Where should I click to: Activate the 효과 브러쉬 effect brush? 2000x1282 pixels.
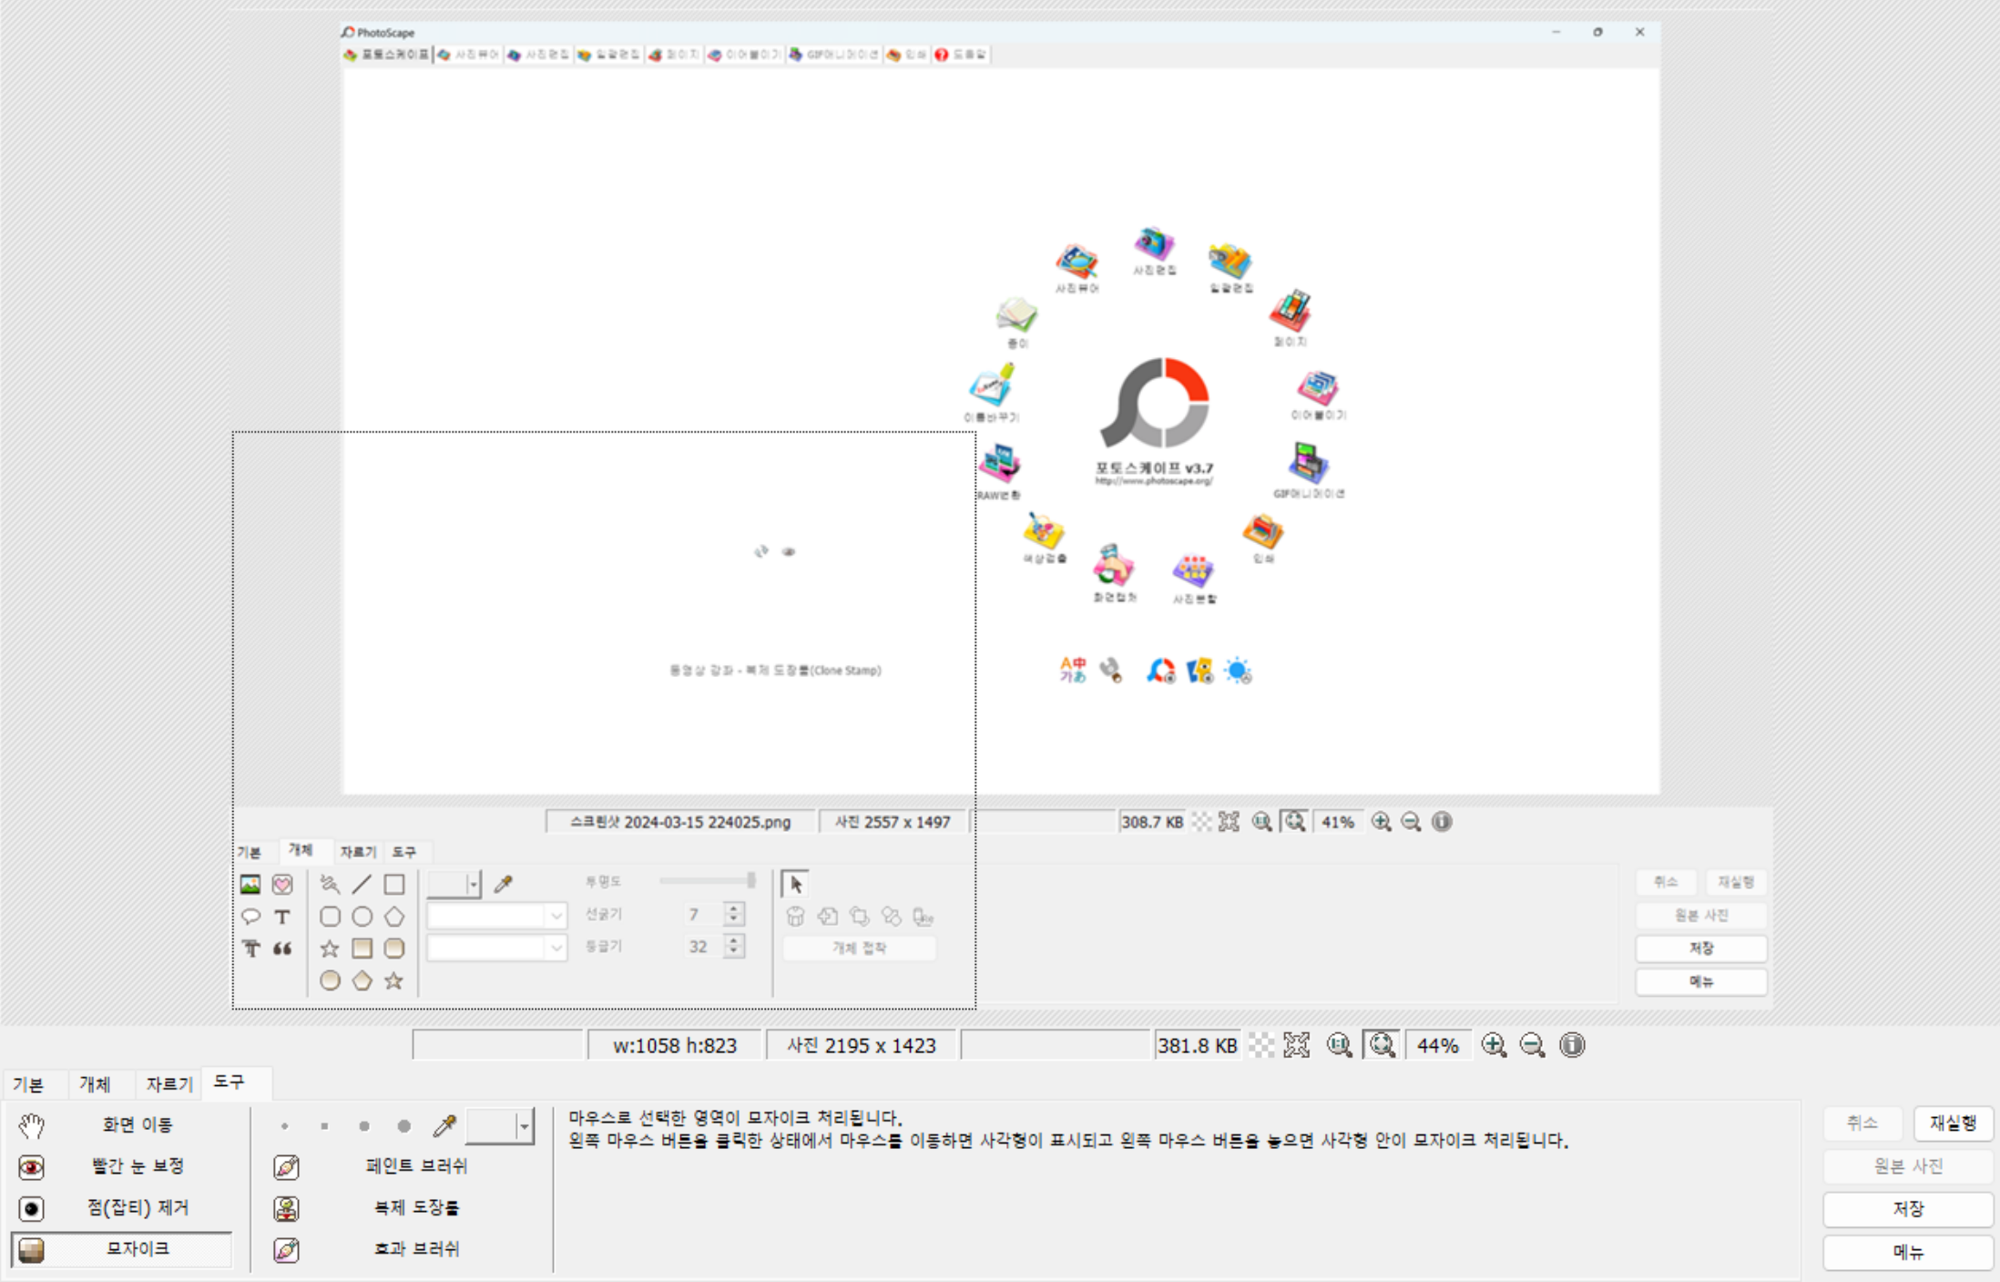coord(286,1250)
